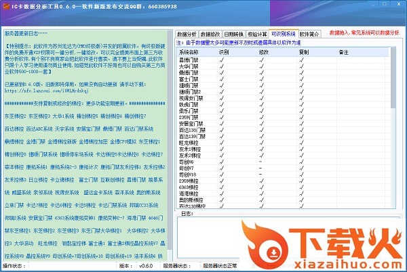Click the v0.6.0 version status field

point(146,266)
